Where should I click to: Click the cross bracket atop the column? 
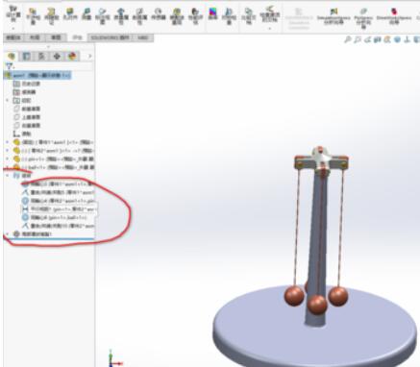(321, 160)
